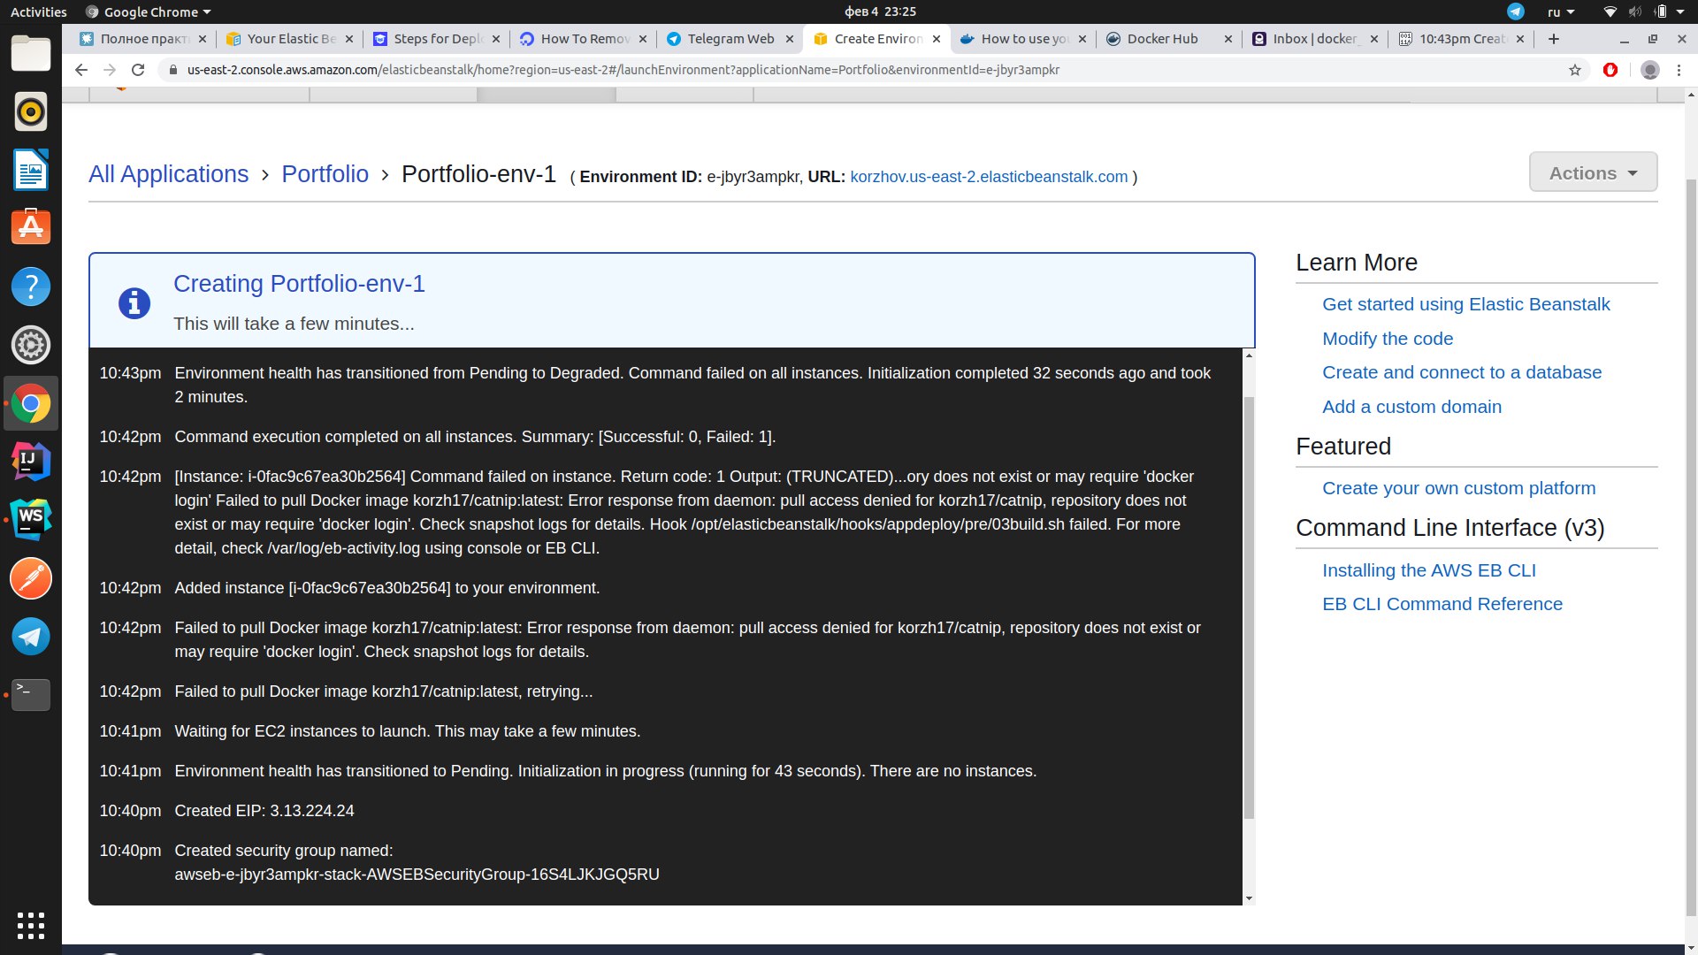Open Google Chrome app menu in top bar
The width and height of the screenshot is (1698, 955).
tap(149, 11)
